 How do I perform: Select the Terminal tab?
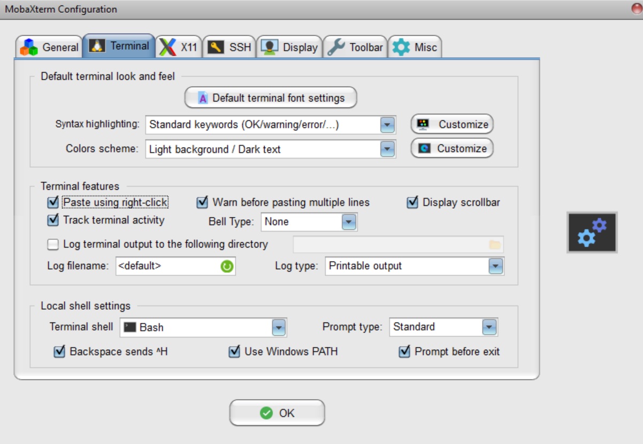(x=119, y=46)
